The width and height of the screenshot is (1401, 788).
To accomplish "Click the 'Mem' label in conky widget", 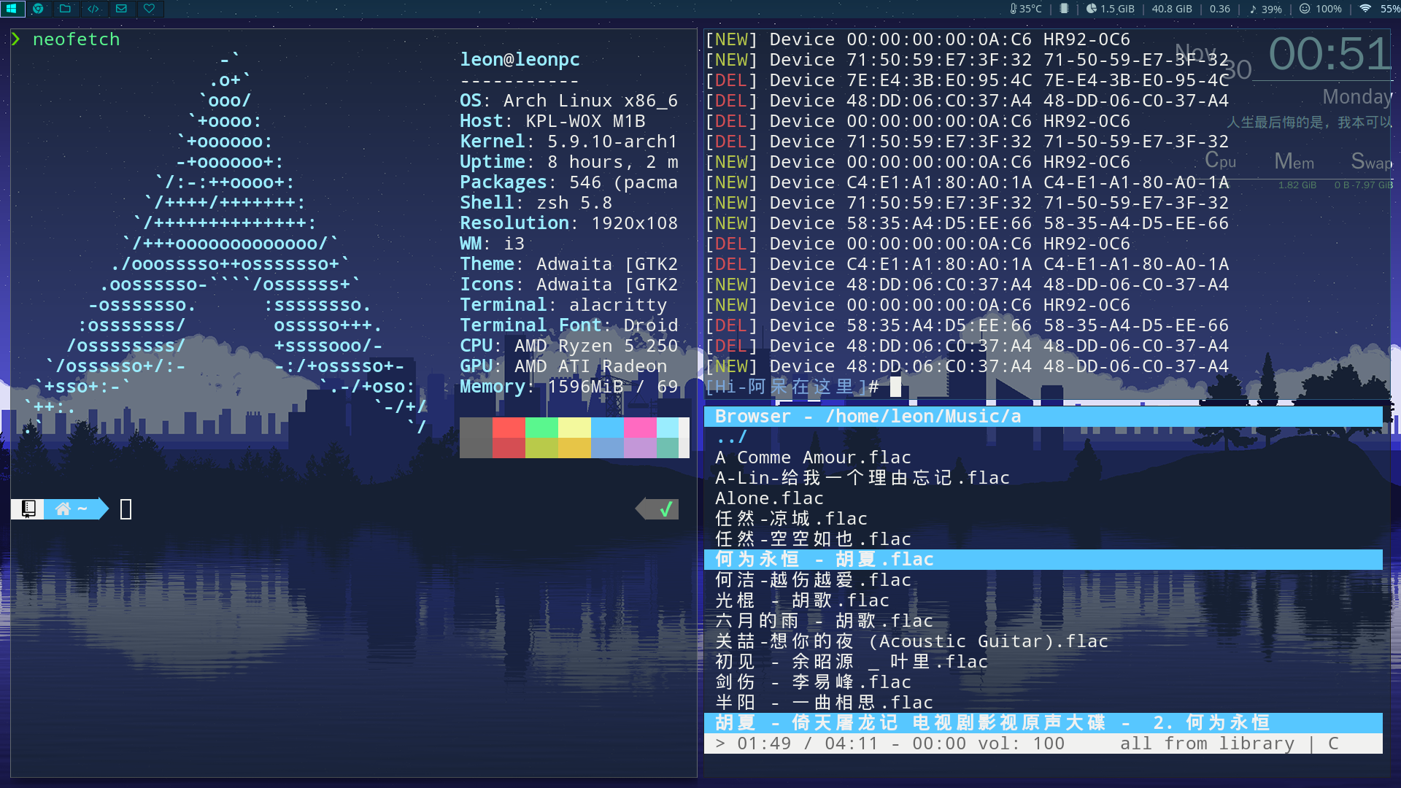I will 1294,161.
